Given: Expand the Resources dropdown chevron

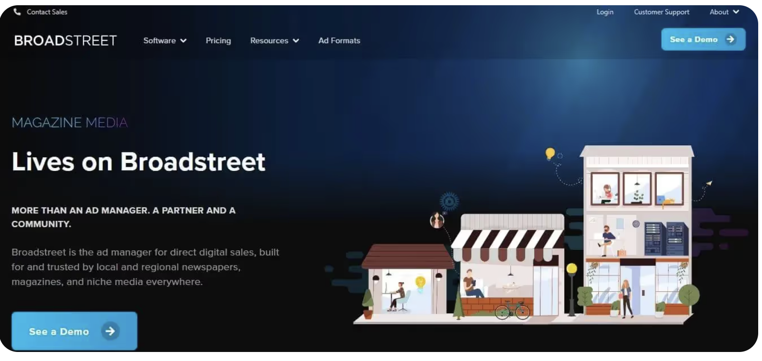Looking at the screenshot, I should 296,41.
